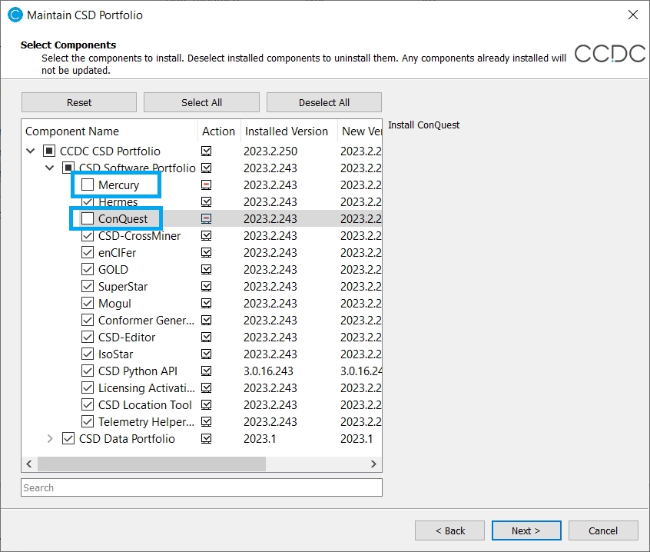Click the Component Name column header
The width and height of the screenshot is (650, 552).
point(72,131)
